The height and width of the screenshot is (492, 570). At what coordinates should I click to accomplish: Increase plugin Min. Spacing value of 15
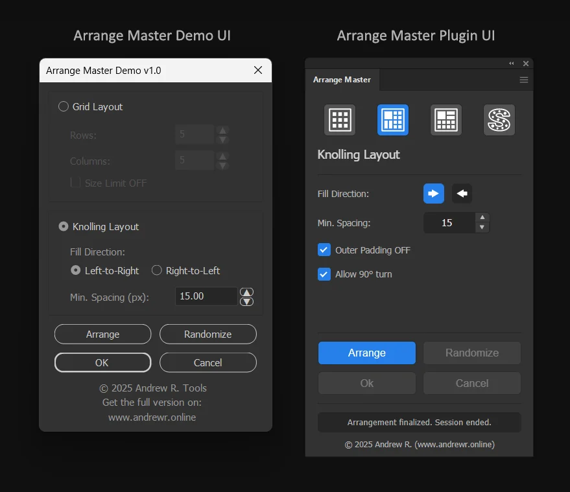(482, 218)
